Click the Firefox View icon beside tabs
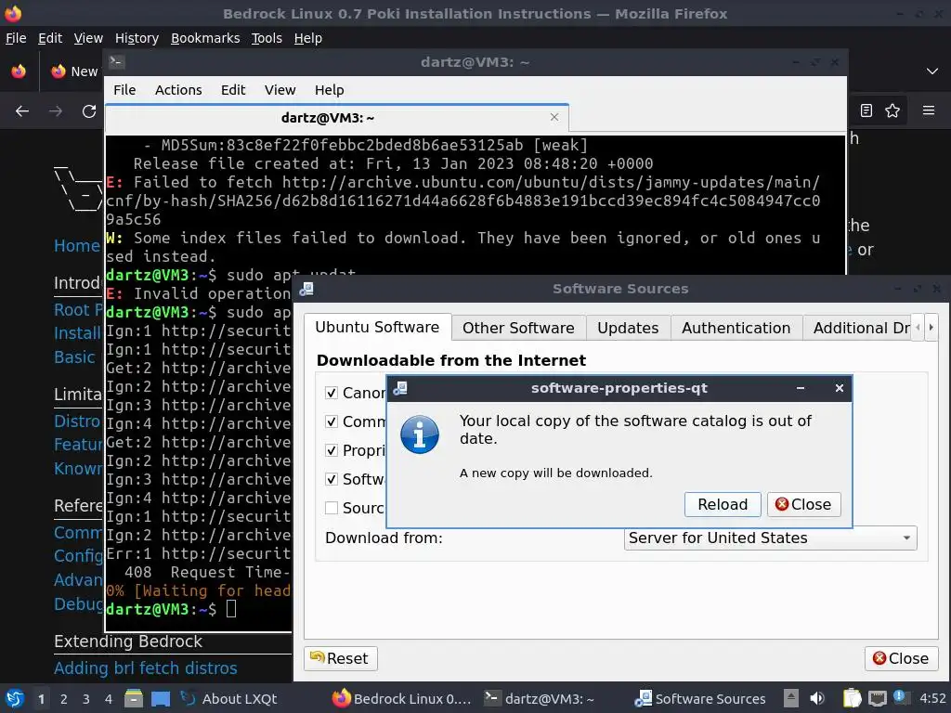Image resolution: width=951 pixels, height=713 pixels. click(19, 71)
